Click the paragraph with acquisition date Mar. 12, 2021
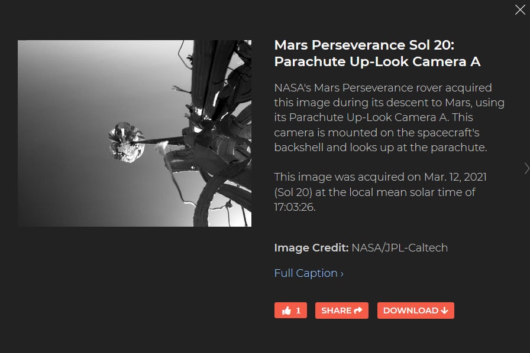530x353 pixels. (380, 192)
